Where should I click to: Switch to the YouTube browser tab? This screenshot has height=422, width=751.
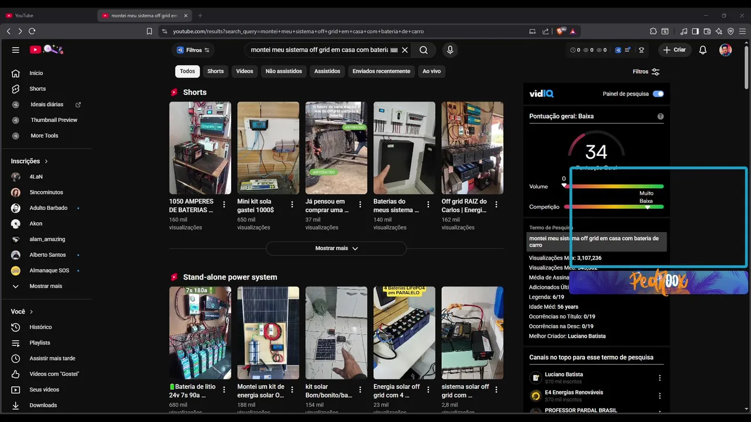[x=47, y=15]
